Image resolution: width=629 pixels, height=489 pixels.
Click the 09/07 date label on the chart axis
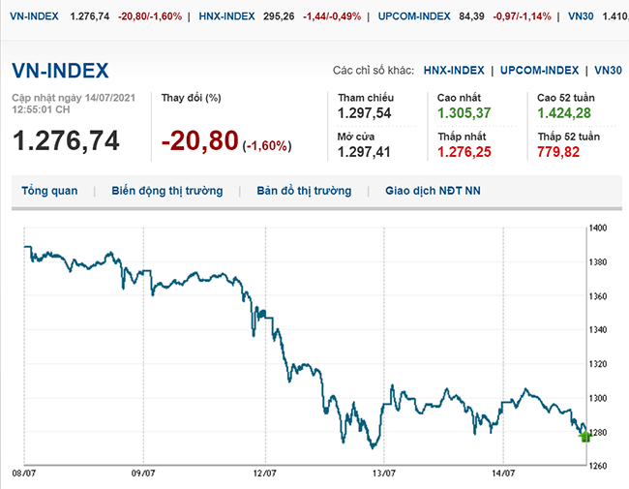[142, 474]
